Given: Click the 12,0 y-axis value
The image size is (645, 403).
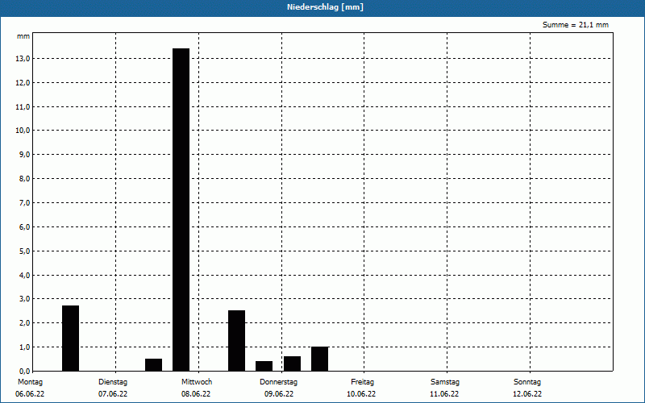Looking at the screenshot, I should [23, 83].
